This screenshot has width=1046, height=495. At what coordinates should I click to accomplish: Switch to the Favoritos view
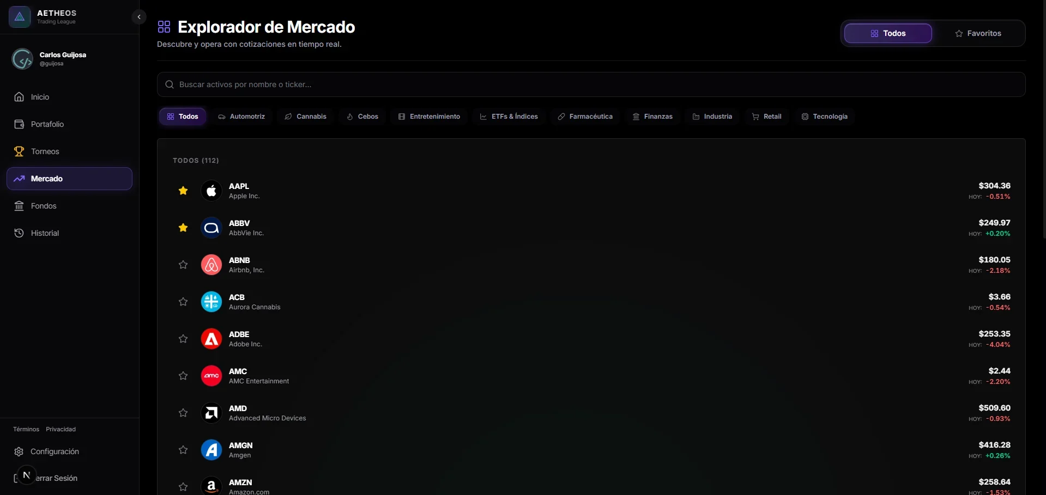(978, 33)
